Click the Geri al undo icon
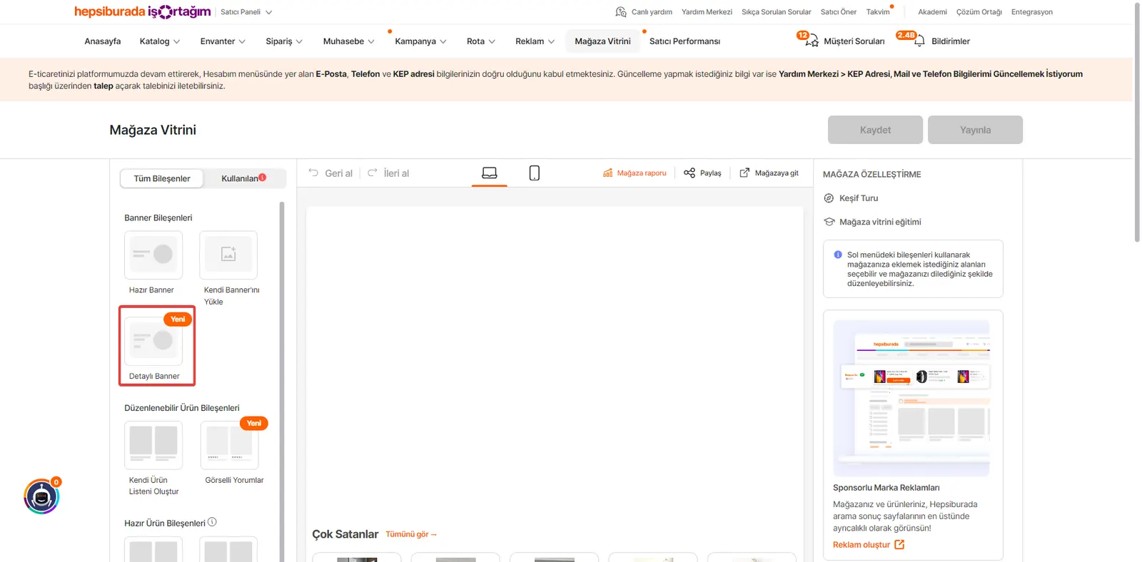This screenshot has width=1142, height=562. pos(313,173)
